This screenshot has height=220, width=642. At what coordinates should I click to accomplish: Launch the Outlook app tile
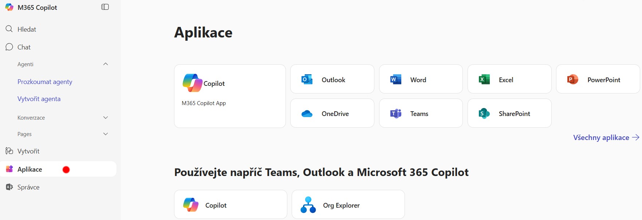point(332,79)
